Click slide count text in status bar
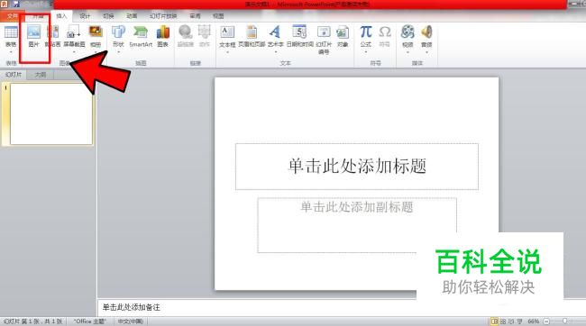Viewport: 586px width, 326px height. [x=32, y=321]
